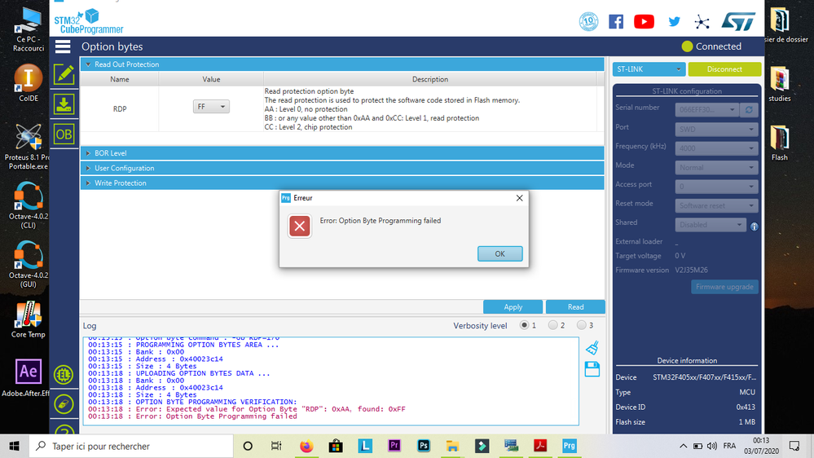The width and height of the screenshot is (814, 458).
Task: Open the Frequency 4000 kHz dropdown
Action: [716, 148]
